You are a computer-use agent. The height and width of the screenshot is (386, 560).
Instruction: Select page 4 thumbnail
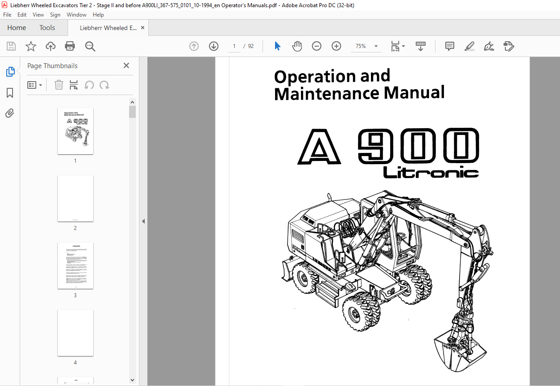(x=75, y=333)
